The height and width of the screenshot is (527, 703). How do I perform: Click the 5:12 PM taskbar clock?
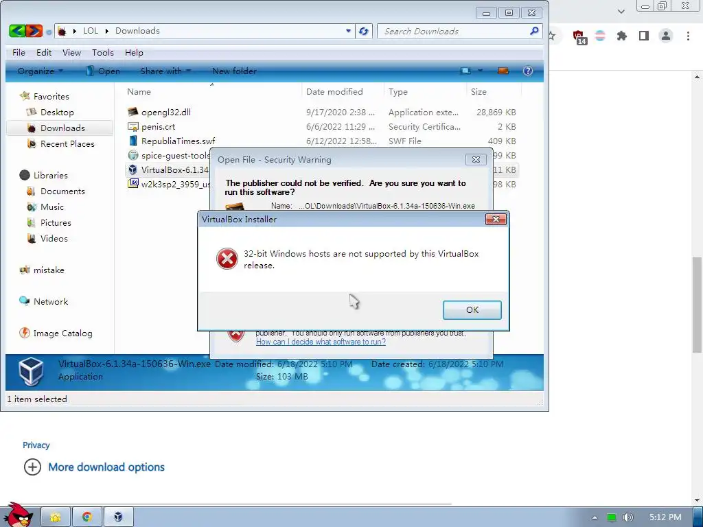665,517
